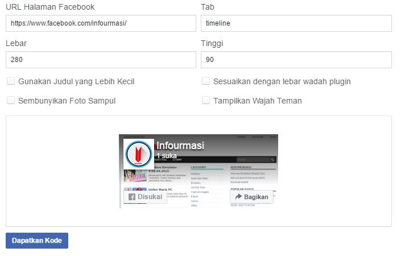Click the Lebar label text
The height and width of the screenshot is (256, 405).
16,43
